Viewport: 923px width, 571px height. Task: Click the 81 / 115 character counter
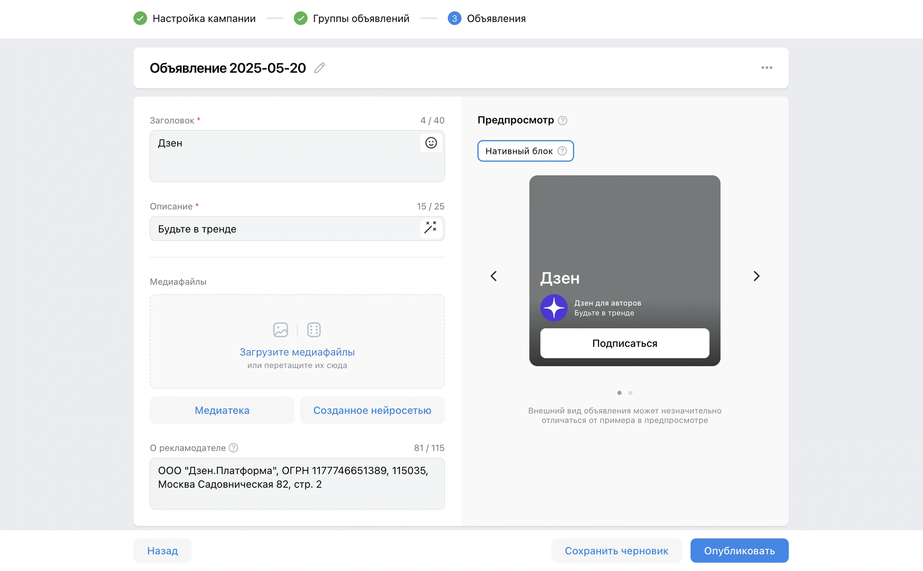[429, 448]
